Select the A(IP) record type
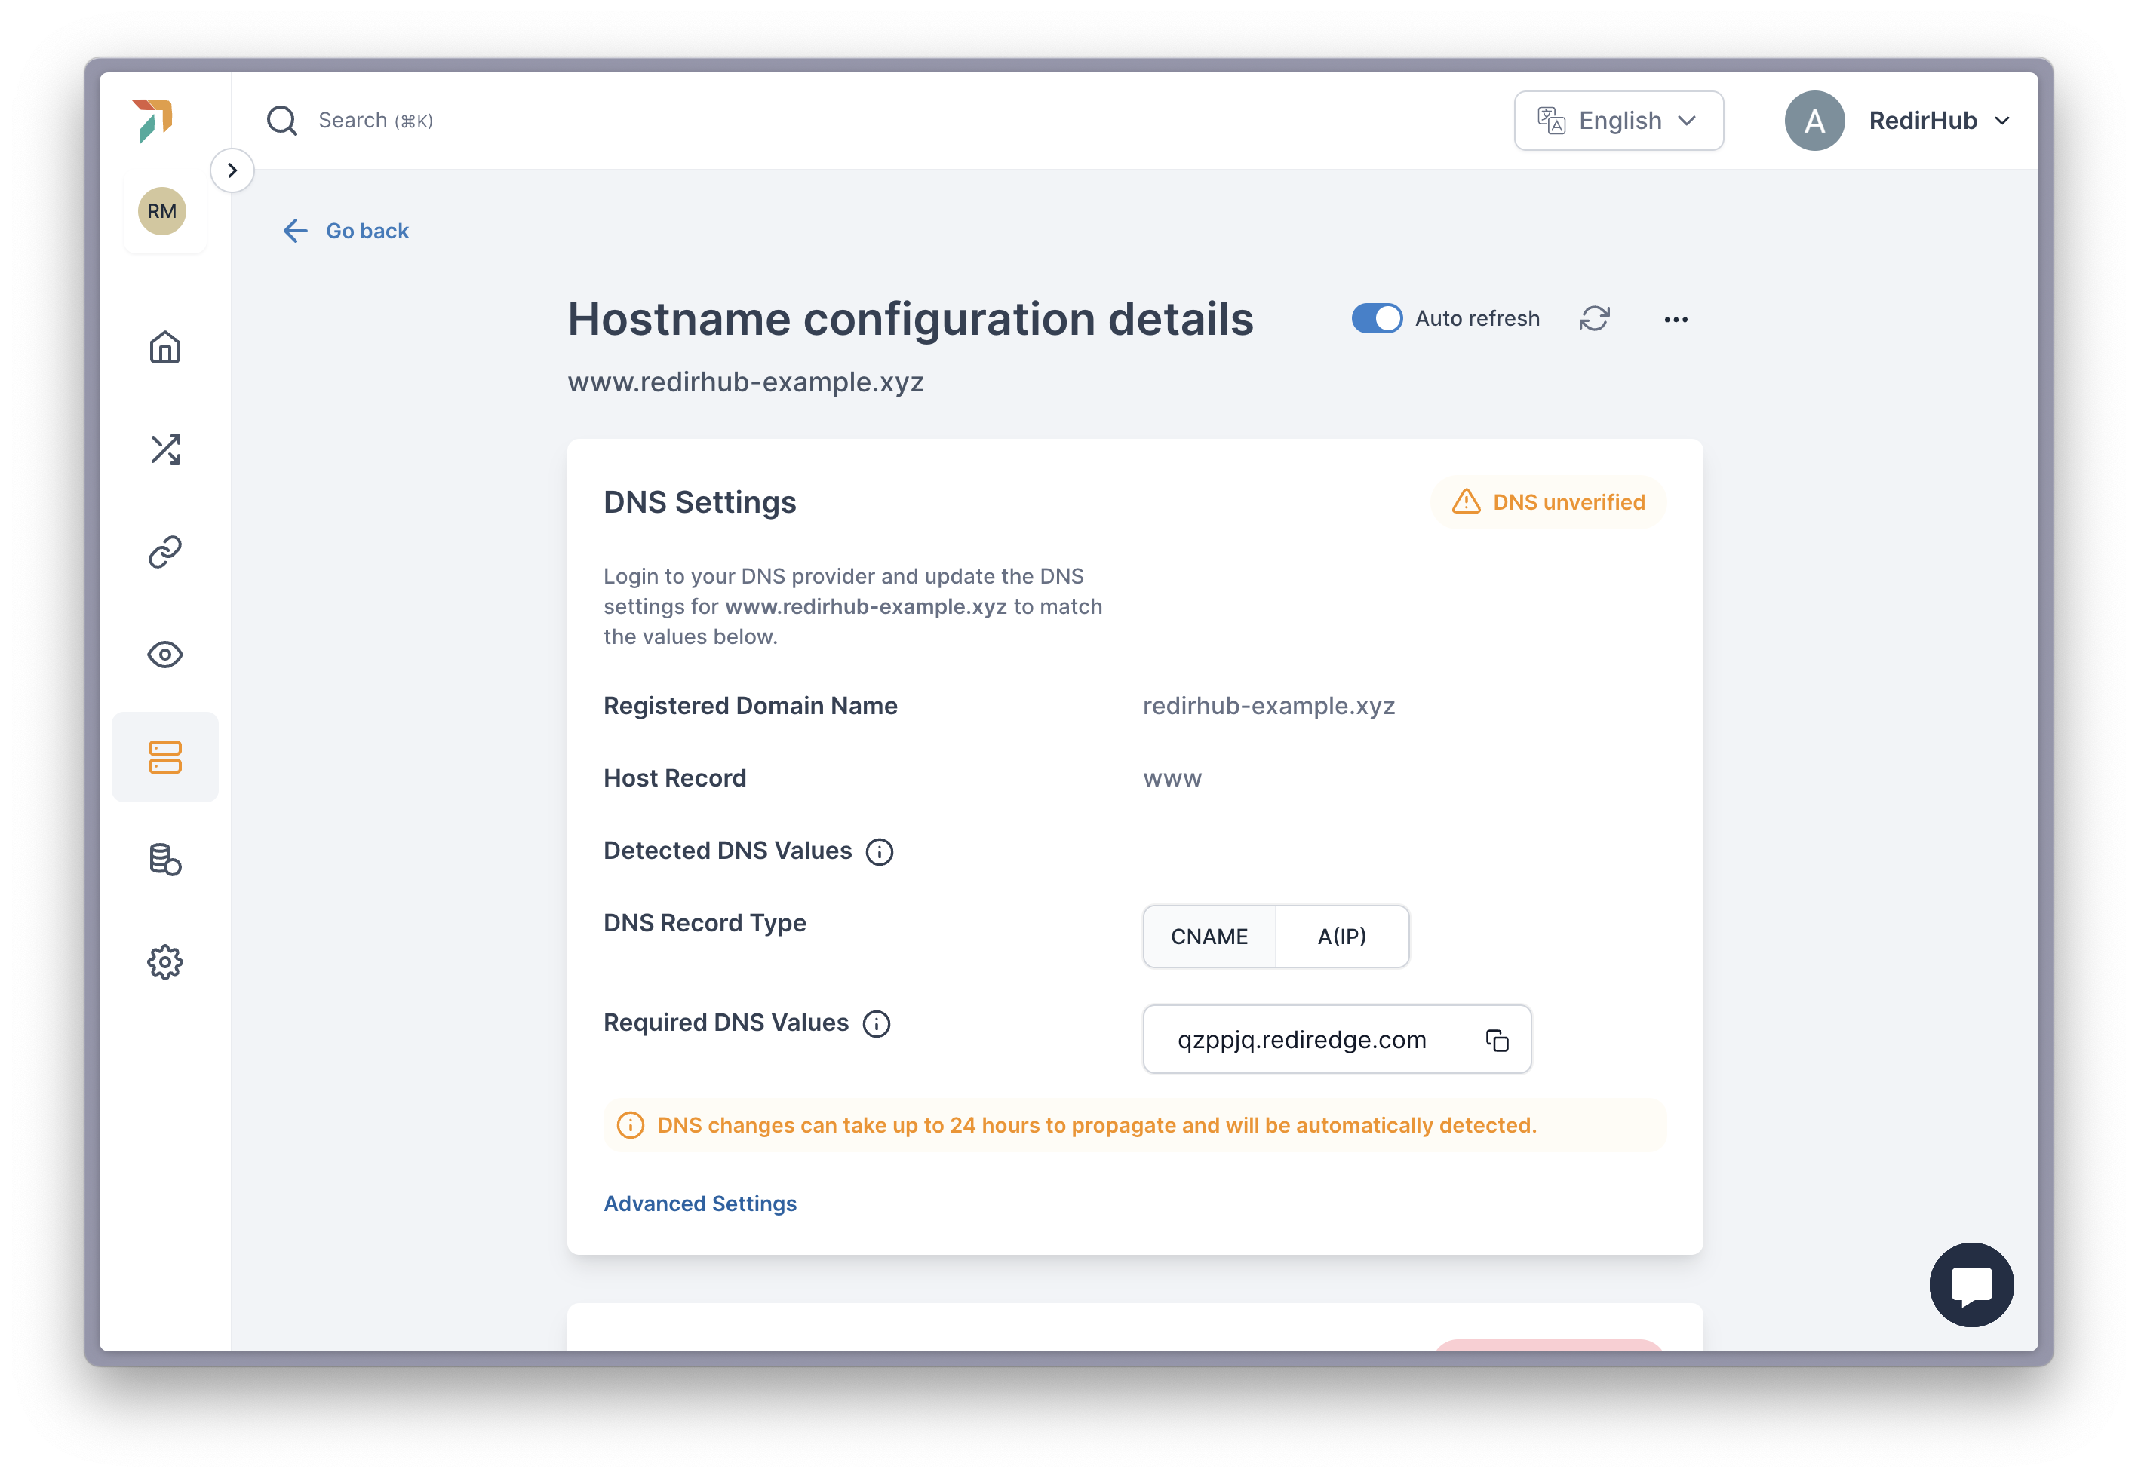Image resolution: width=2138 pixels, height=1478 pixels. coord(1342,937)
